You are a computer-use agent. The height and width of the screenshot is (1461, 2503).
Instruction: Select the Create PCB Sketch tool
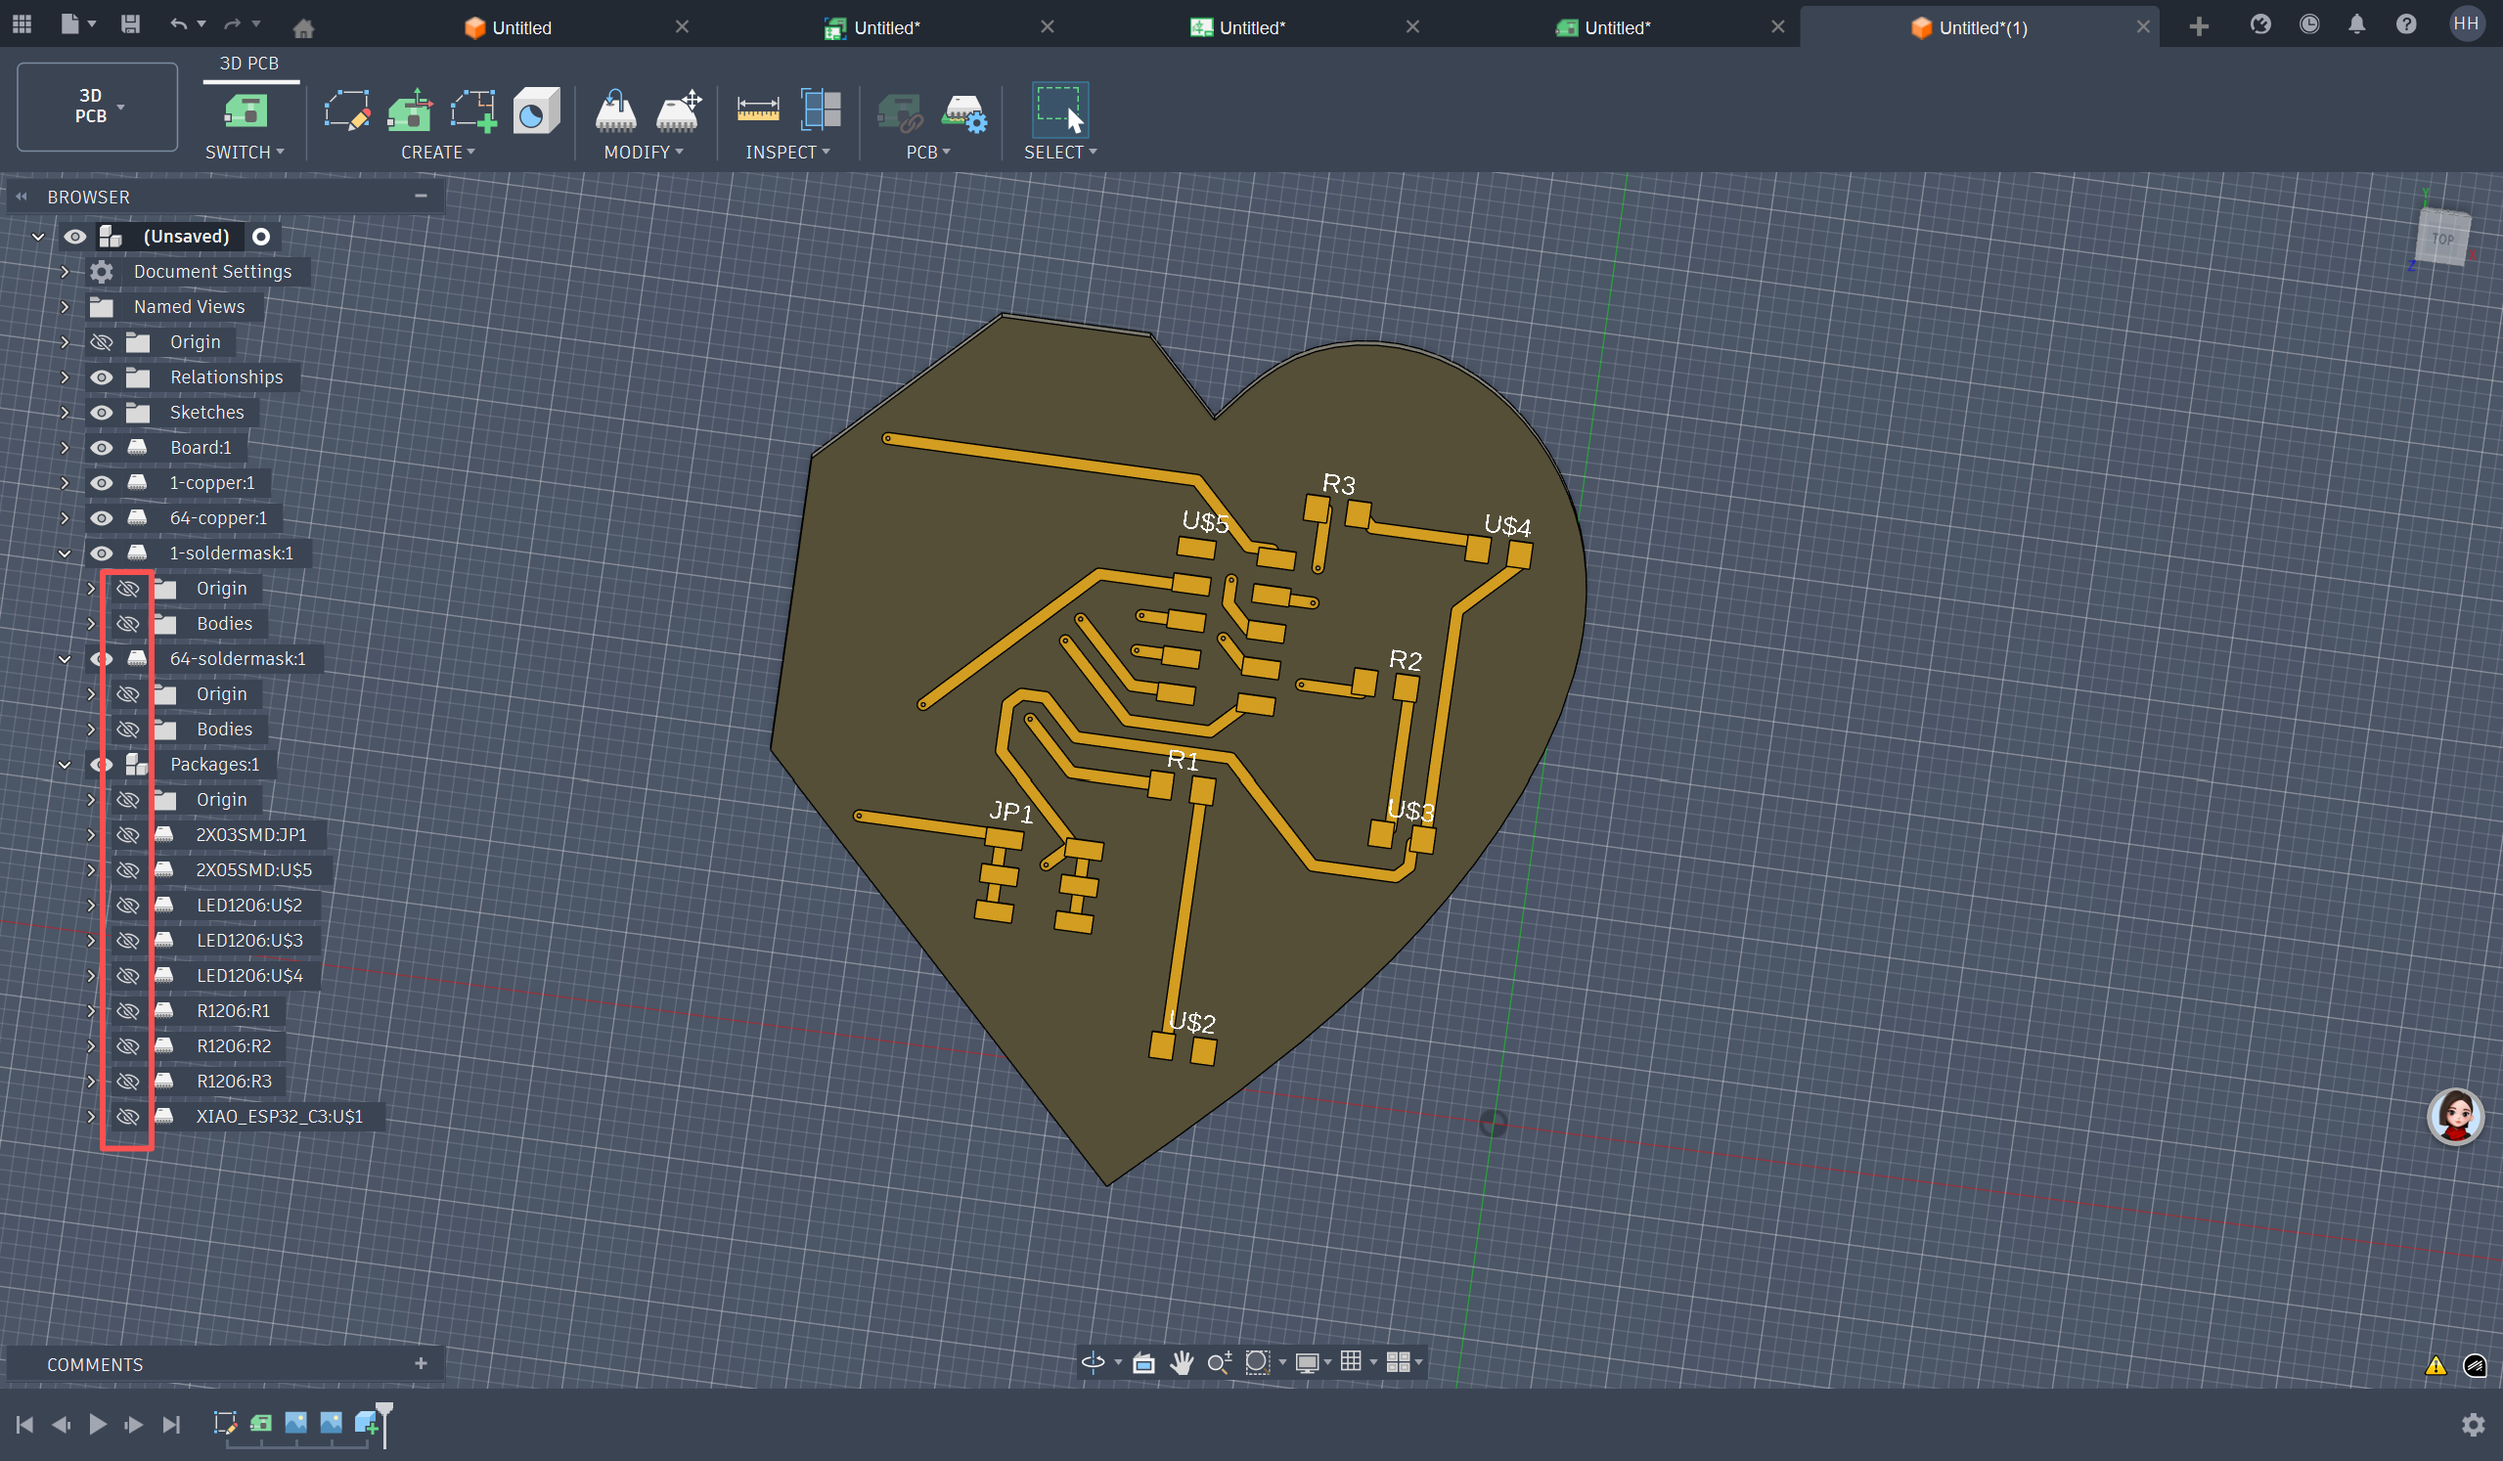click(347, 111)
